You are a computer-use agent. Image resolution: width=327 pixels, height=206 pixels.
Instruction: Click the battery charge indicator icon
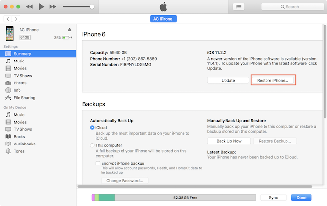pos(67,38)
